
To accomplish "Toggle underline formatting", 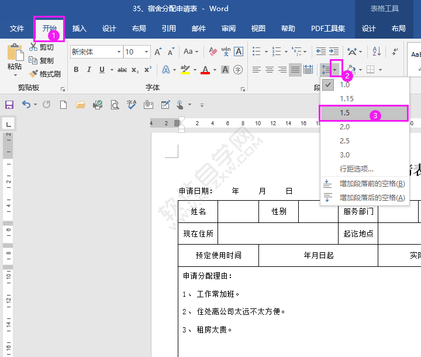I will (102, 70).
